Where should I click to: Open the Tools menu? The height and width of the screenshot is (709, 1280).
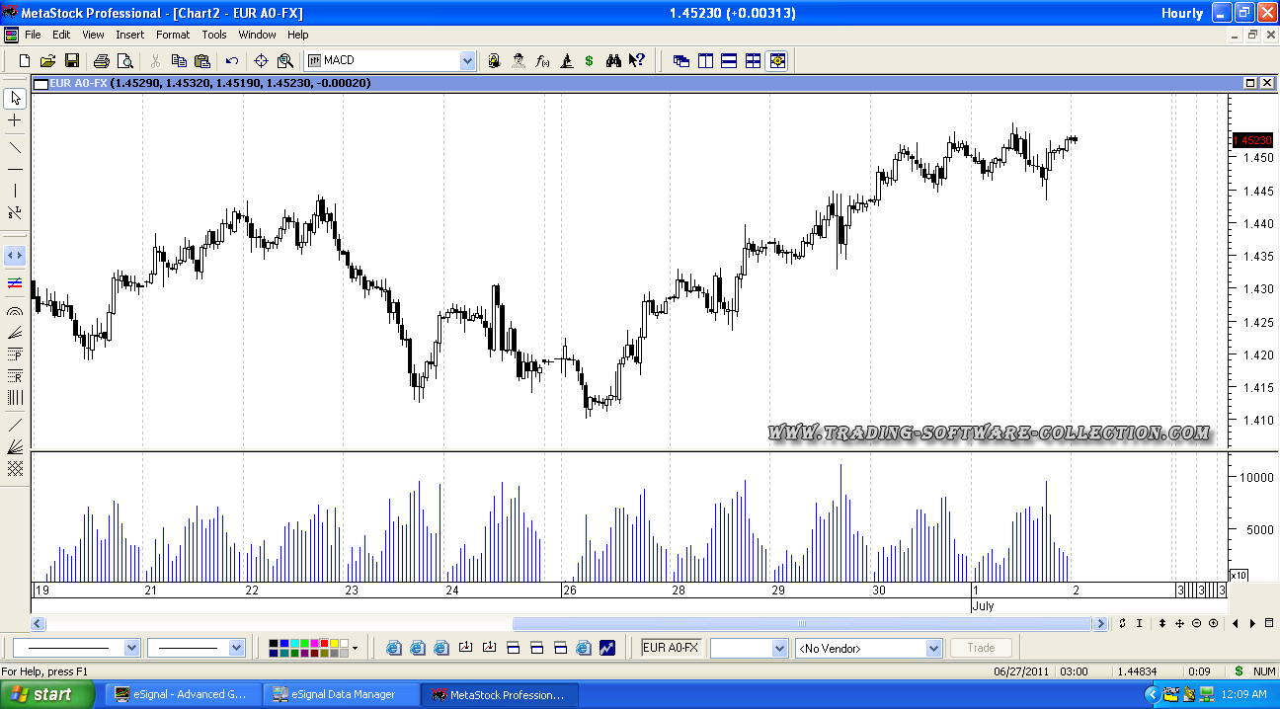click(214, 35)
